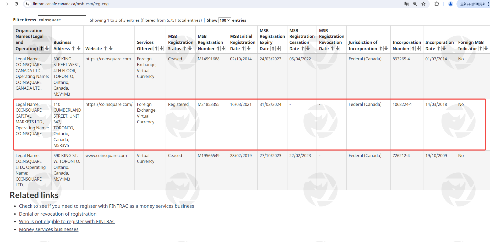
Task: Open the Show entries count dropdown
Action: pos(225,20)
